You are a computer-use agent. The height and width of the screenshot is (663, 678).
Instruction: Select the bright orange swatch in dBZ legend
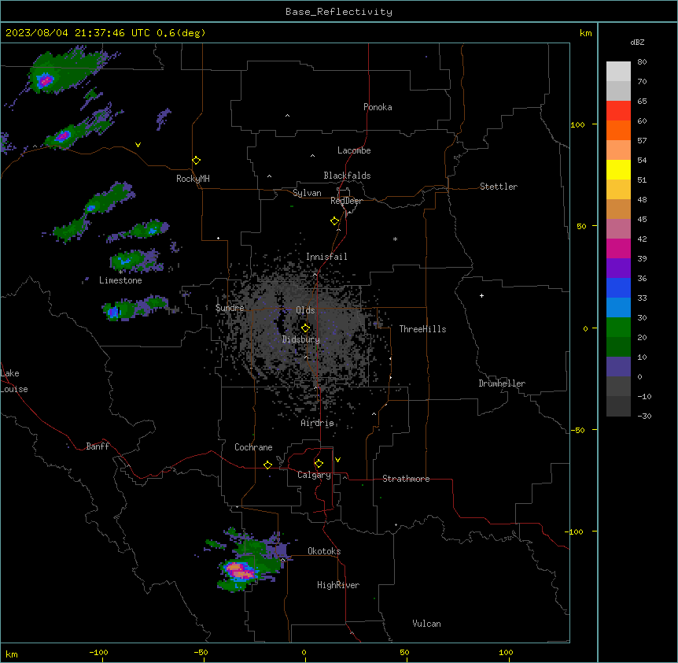(618, 130)
